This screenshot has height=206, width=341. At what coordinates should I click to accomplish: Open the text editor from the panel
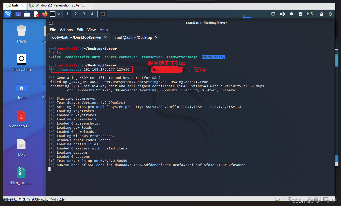[36, 14]
